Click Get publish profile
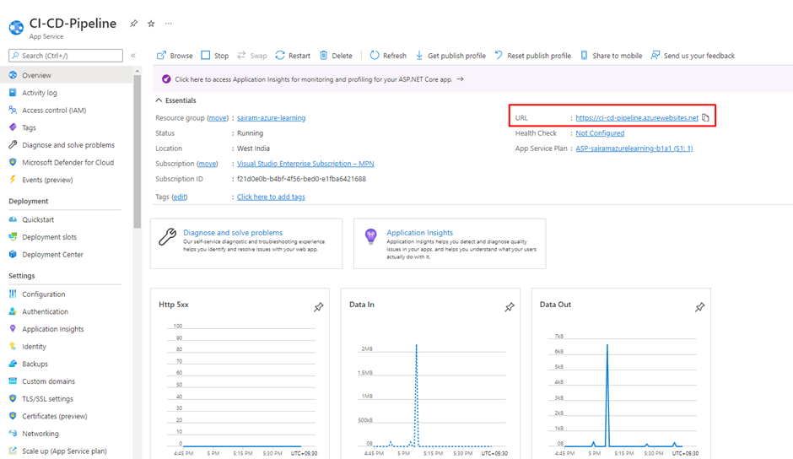793x459 pixels. pyautogui.click(x=450, y=56)
